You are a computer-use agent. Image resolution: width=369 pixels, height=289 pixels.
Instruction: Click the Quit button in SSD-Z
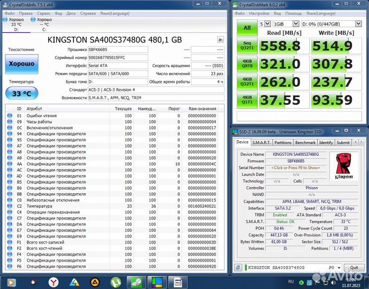354,268
